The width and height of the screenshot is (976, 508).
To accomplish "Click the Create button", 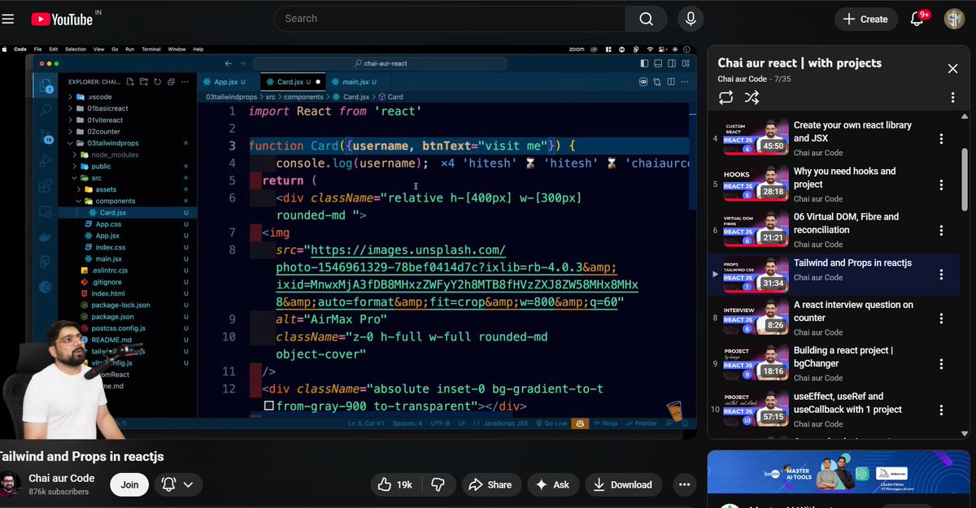I will tap(865, 19).
